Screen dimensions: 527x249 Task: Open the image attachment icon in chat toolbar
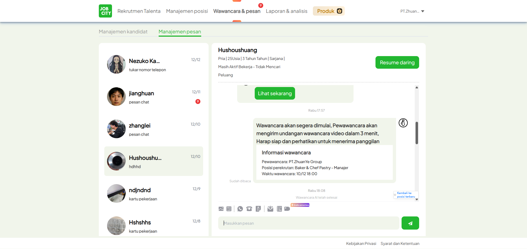(x=221, y=209)
